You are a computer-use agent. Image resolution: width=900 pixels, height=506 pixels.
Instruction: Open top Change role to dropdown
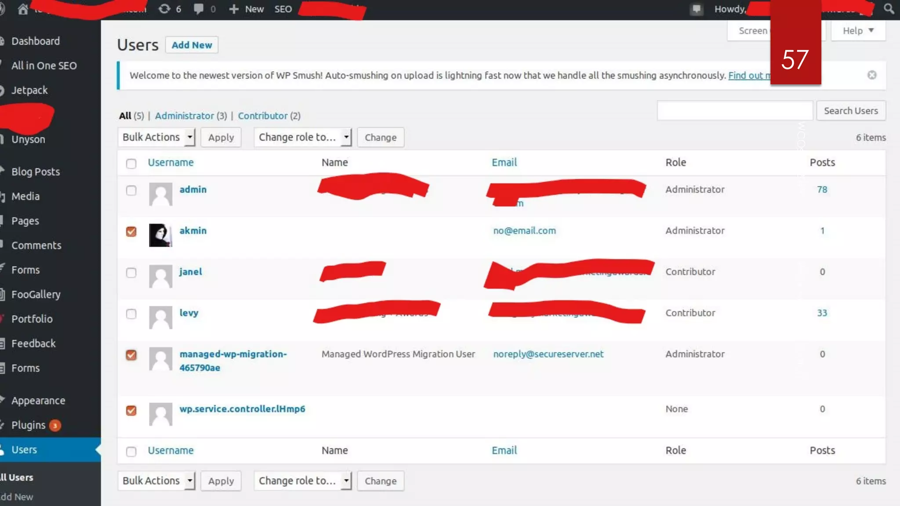click(x=303, y=137)
